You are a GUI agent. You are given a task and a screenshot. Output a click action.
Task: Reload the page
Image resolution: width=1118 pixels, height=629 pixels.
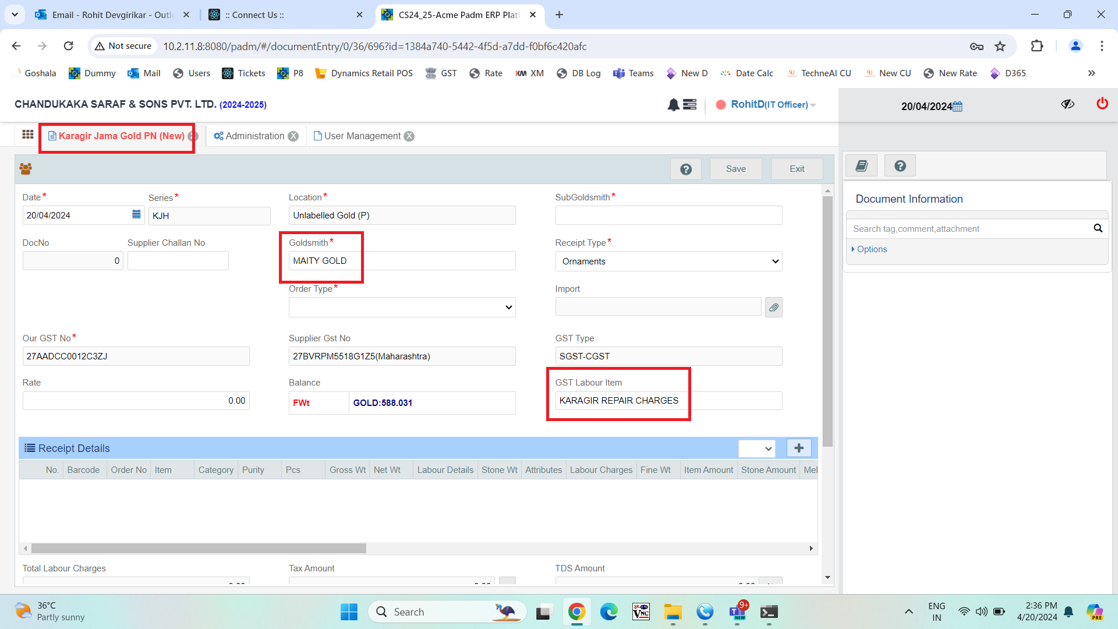69,46
